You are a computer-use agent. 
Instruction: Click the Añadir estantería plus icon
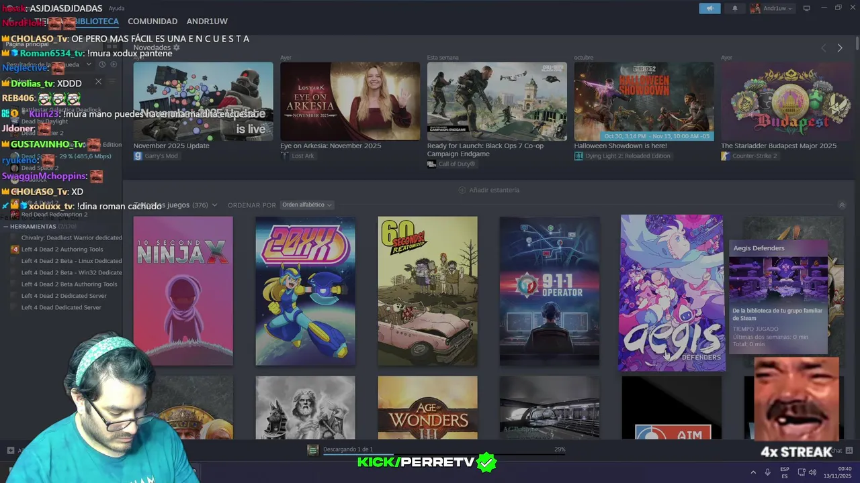click(462, 190)
